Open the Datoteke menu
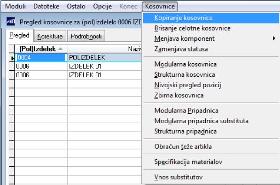This screenshot has height=185, width=280. (x=46, y=6)
